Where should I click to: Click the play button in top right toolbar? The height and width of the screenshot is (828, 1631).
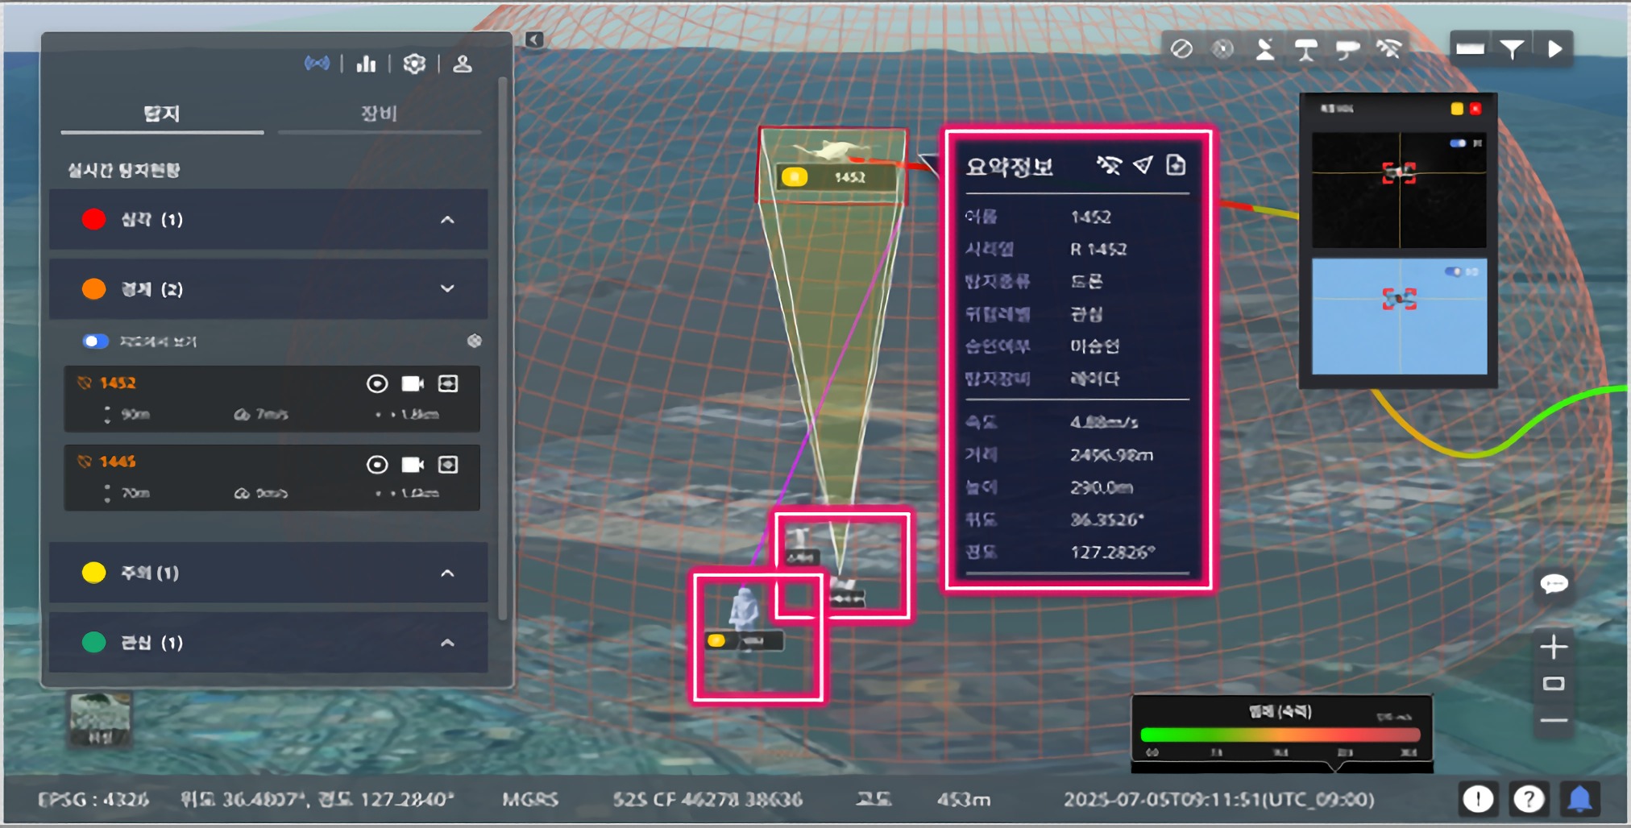tap(1554, 49)
